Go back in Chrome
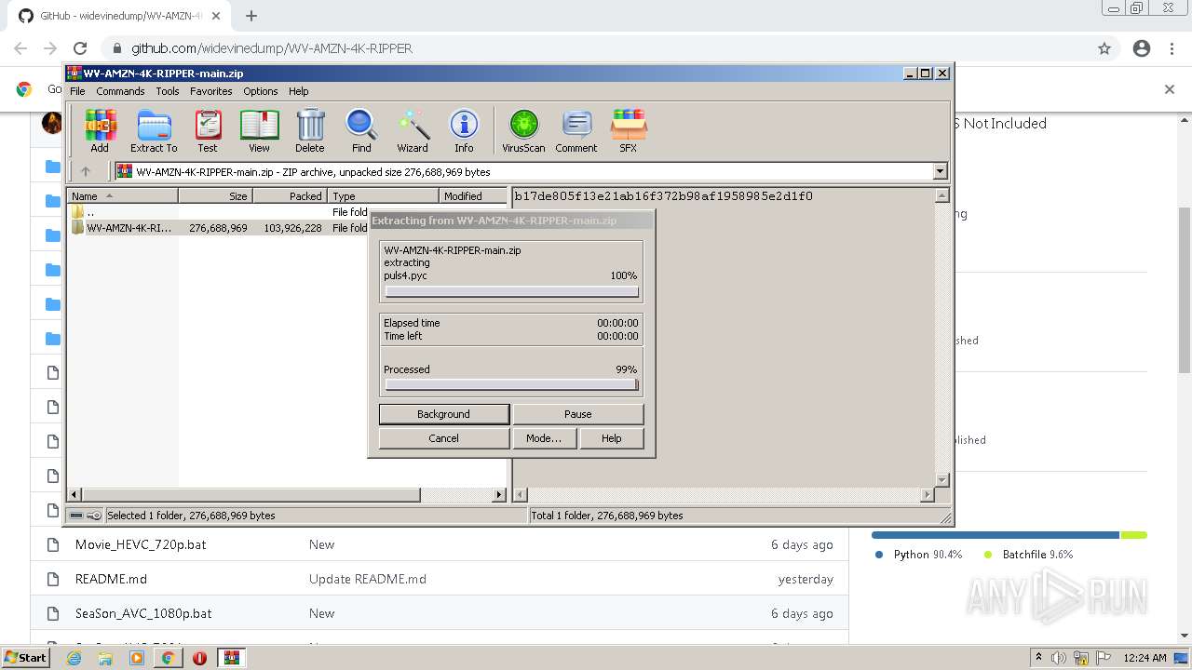Viewport: 1192px width, 670px height. pos(20,48)
